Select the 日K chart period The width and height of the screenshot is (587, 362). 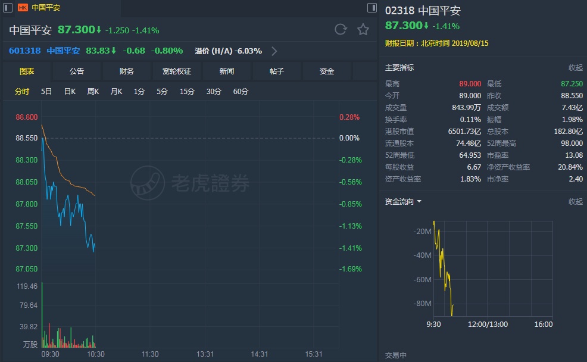[70, 92]
